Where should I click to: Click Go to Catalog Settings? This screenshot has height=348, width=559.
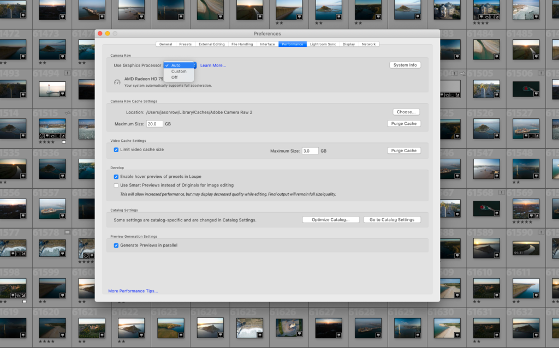click(392, 220)
